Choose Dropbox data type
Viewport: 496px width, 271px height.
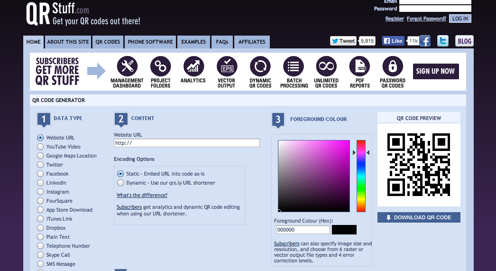pyautogui.click(x=40, y=228)
